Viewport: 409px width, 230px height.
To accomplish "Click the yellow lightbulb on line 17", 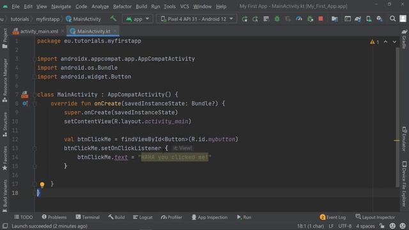I will pos(42,185).
